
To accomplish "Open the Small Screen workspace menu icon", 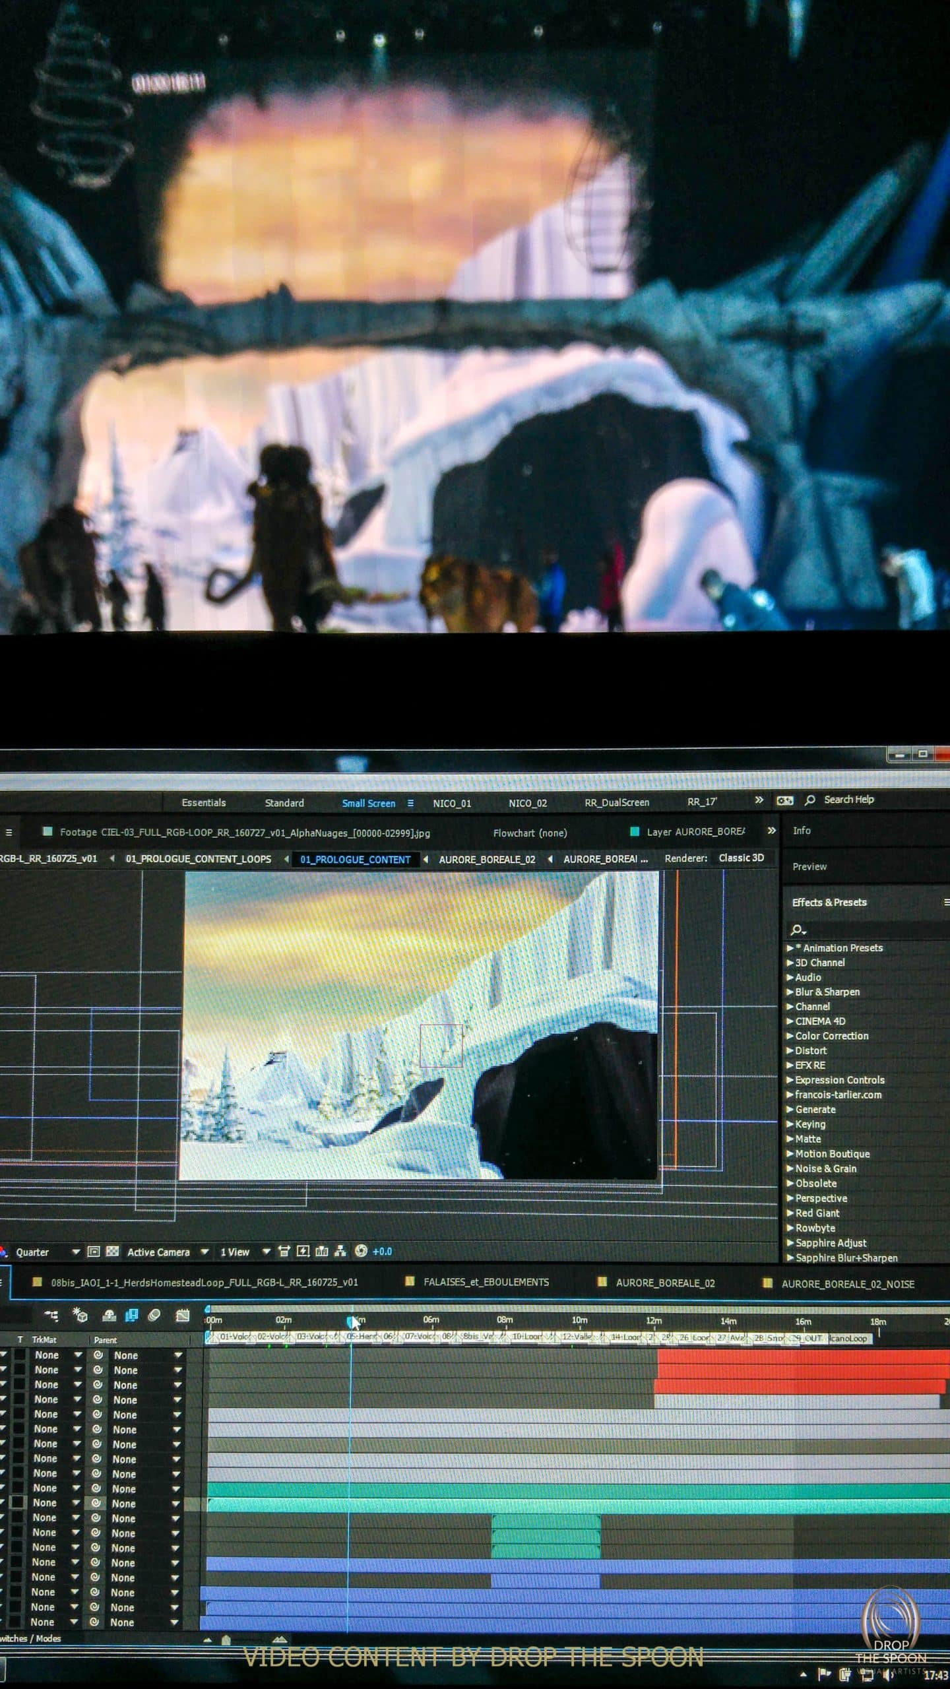I will [x=410, y=803].
